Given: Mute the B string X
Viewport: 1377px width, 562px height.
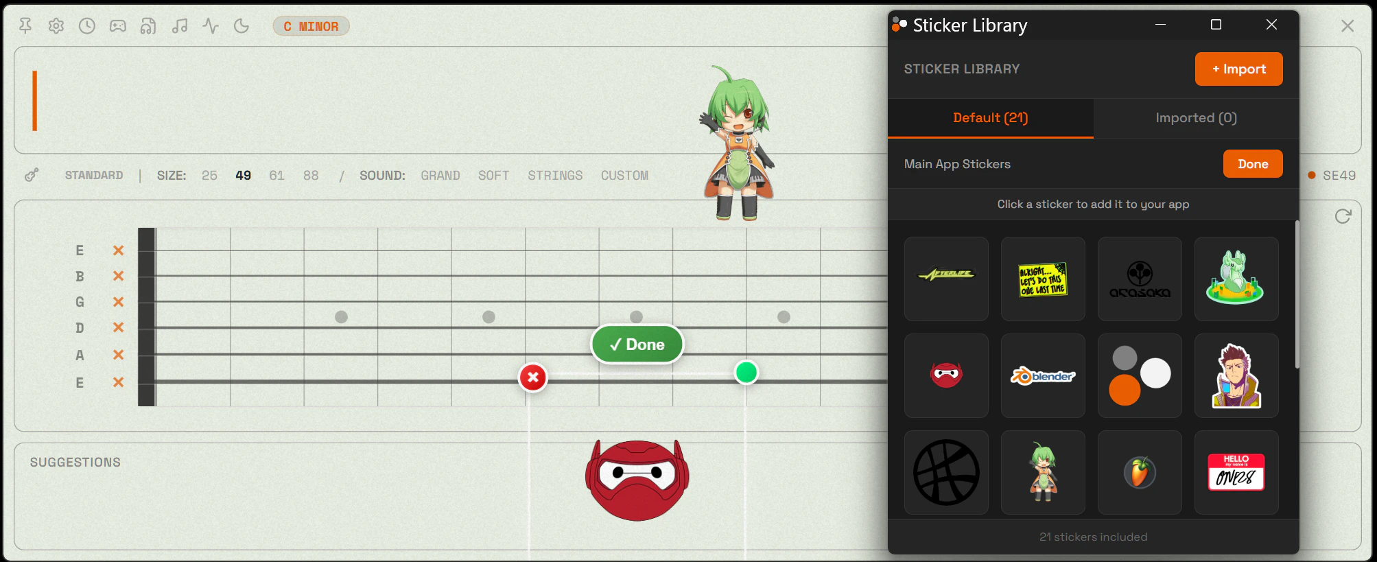Looking at the screenshot, I should 118,276.
